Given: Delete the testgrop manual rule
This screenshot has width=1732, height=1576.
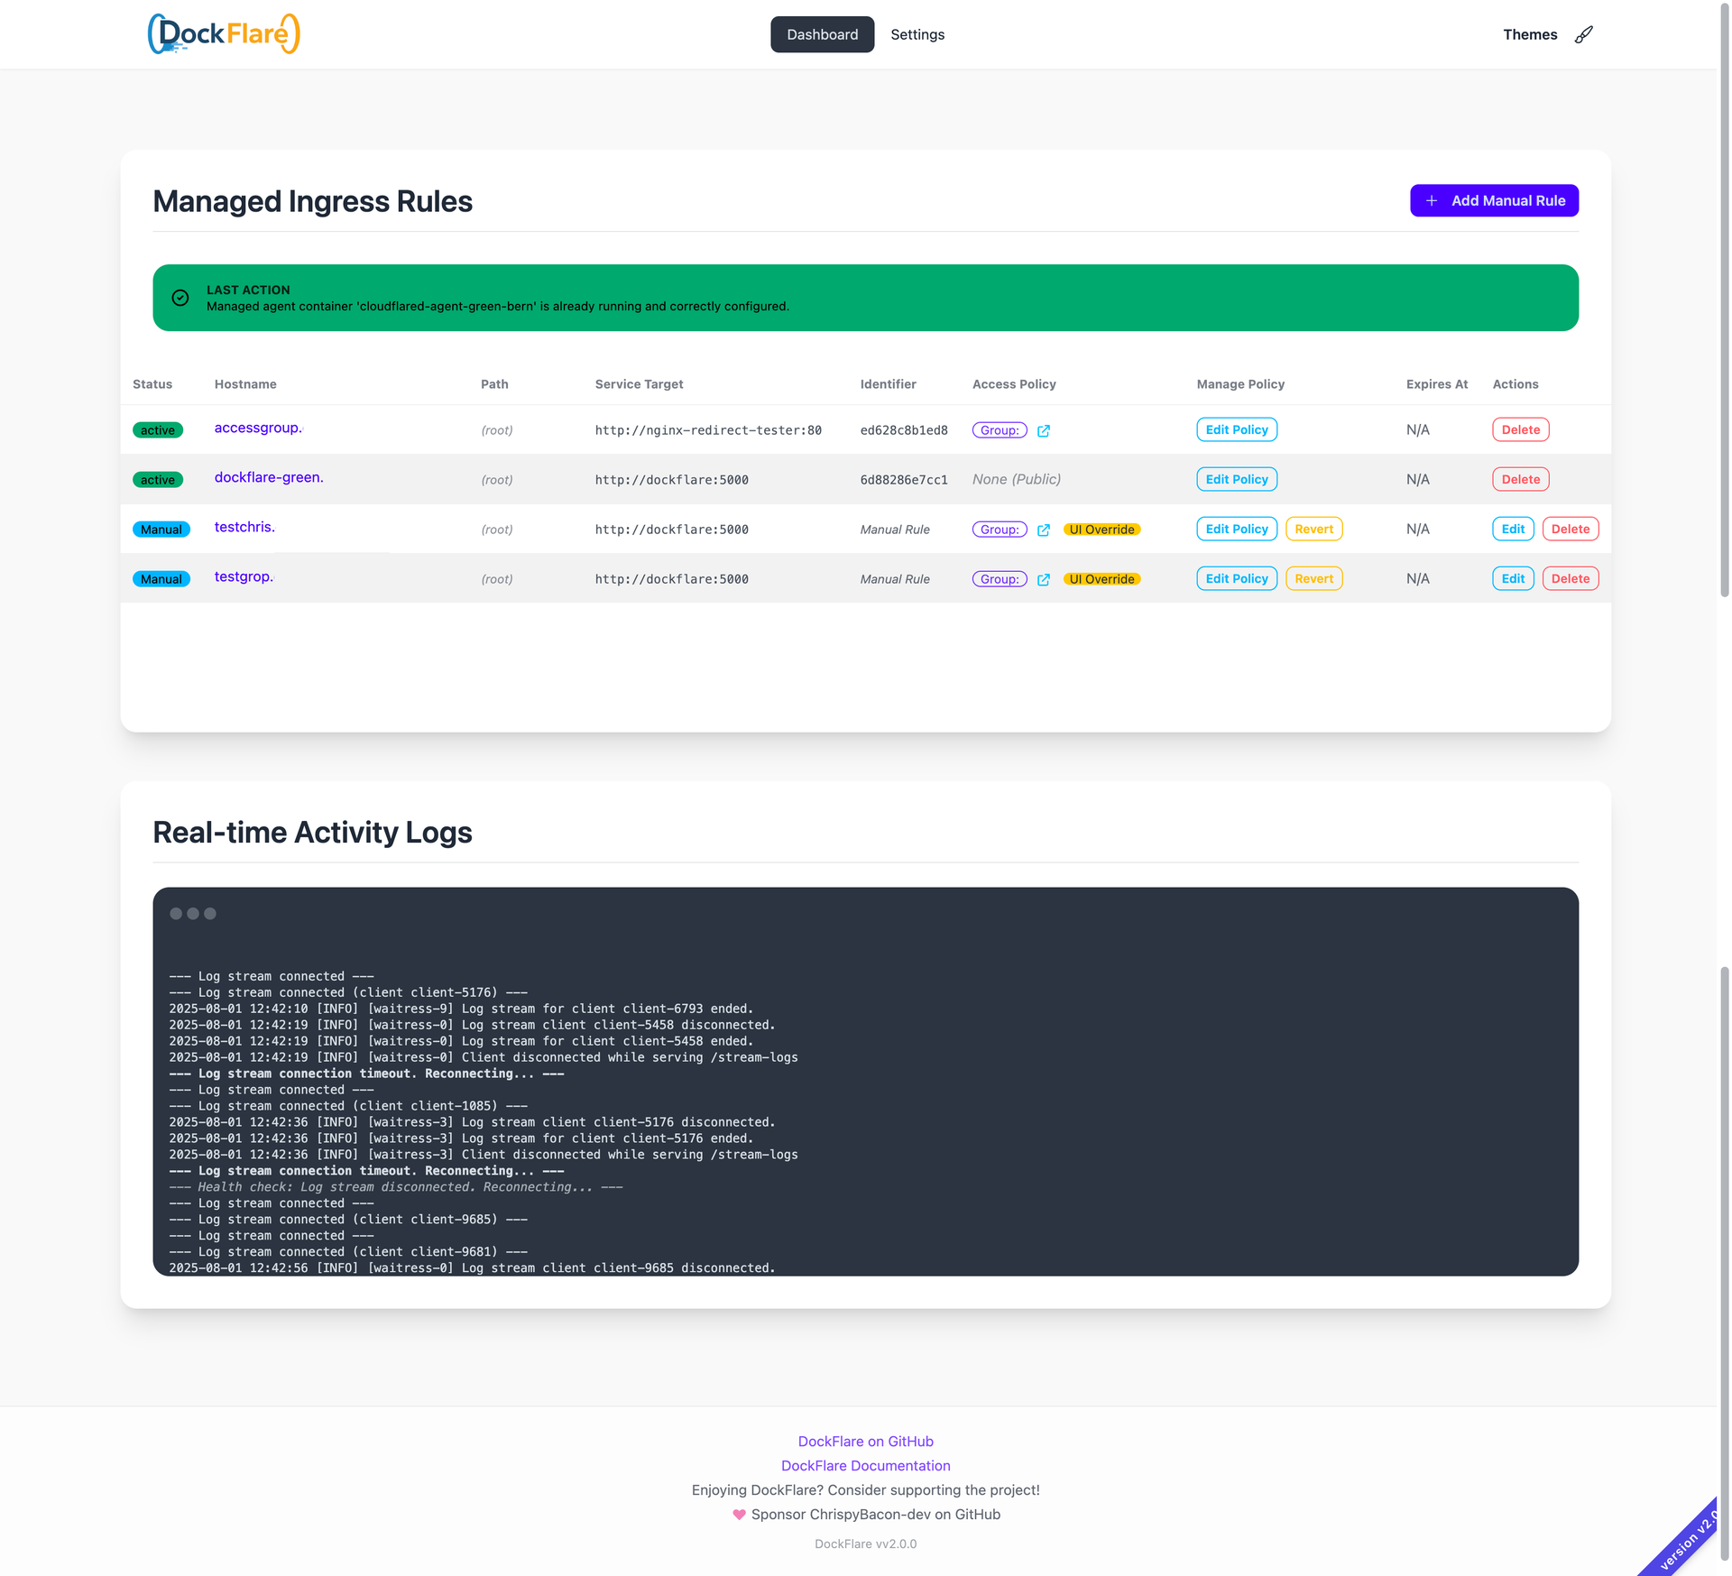Looking at the screenshot, I should [x=1570, y=578].
